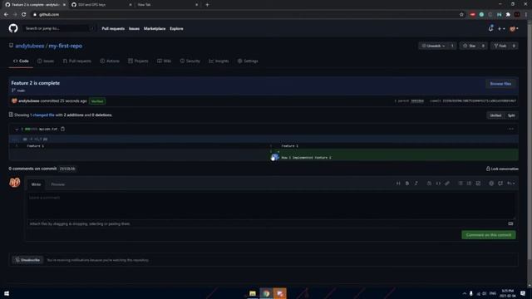Switch to the Code tab
This screenshot has width=532, height=299.
[x=21, y=61]
